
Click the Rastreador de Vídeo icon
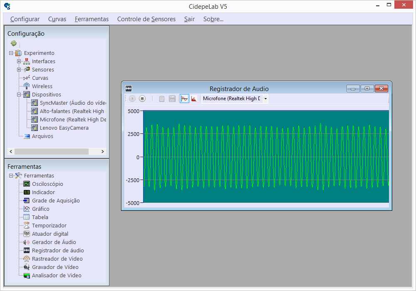tap(27, 259)
